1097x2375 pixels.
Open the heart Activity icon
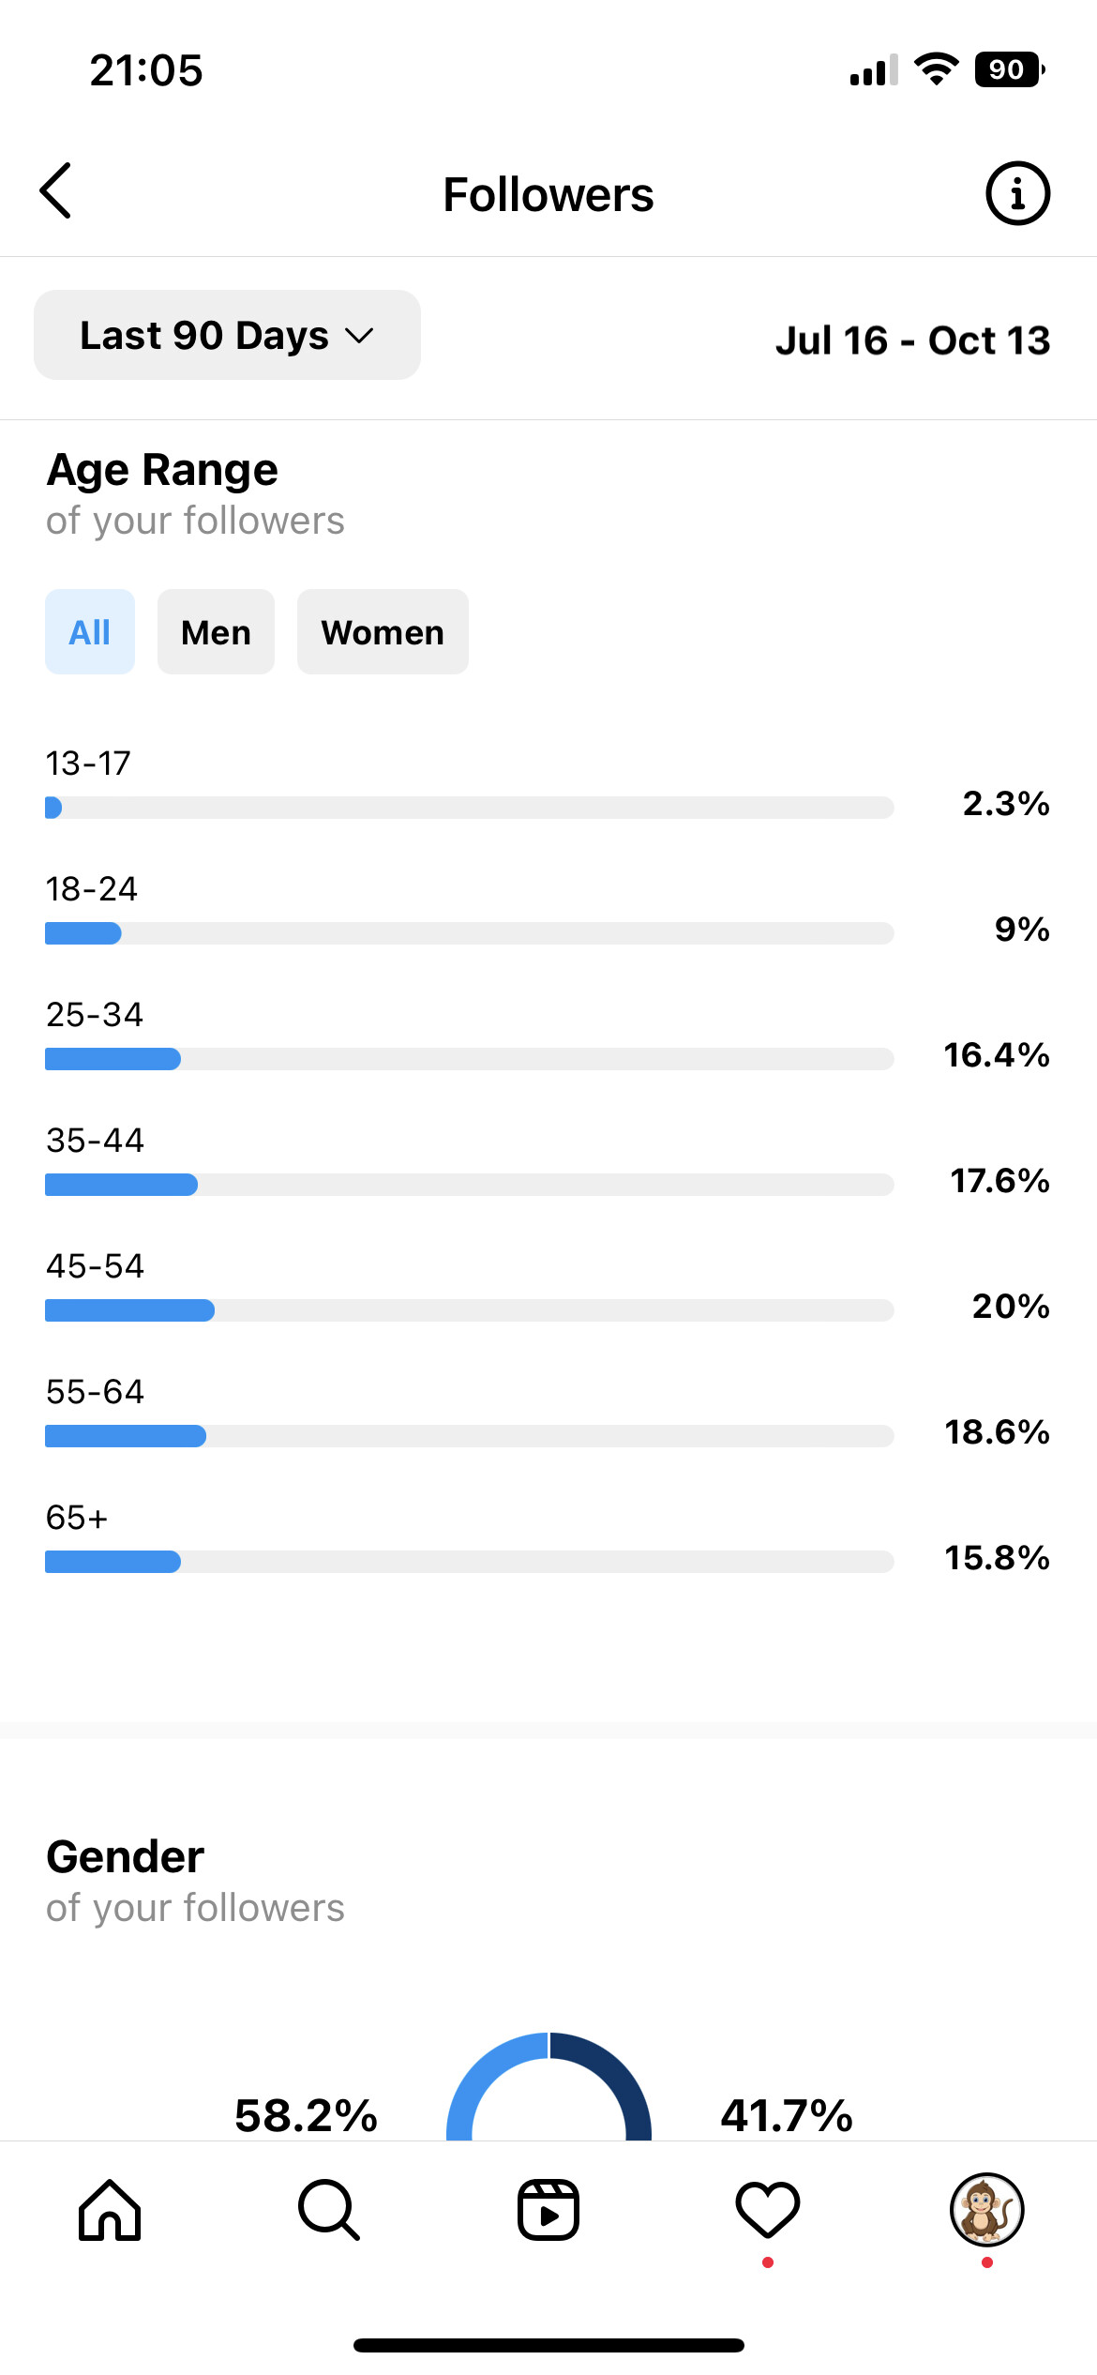(x=768, y=2209)
